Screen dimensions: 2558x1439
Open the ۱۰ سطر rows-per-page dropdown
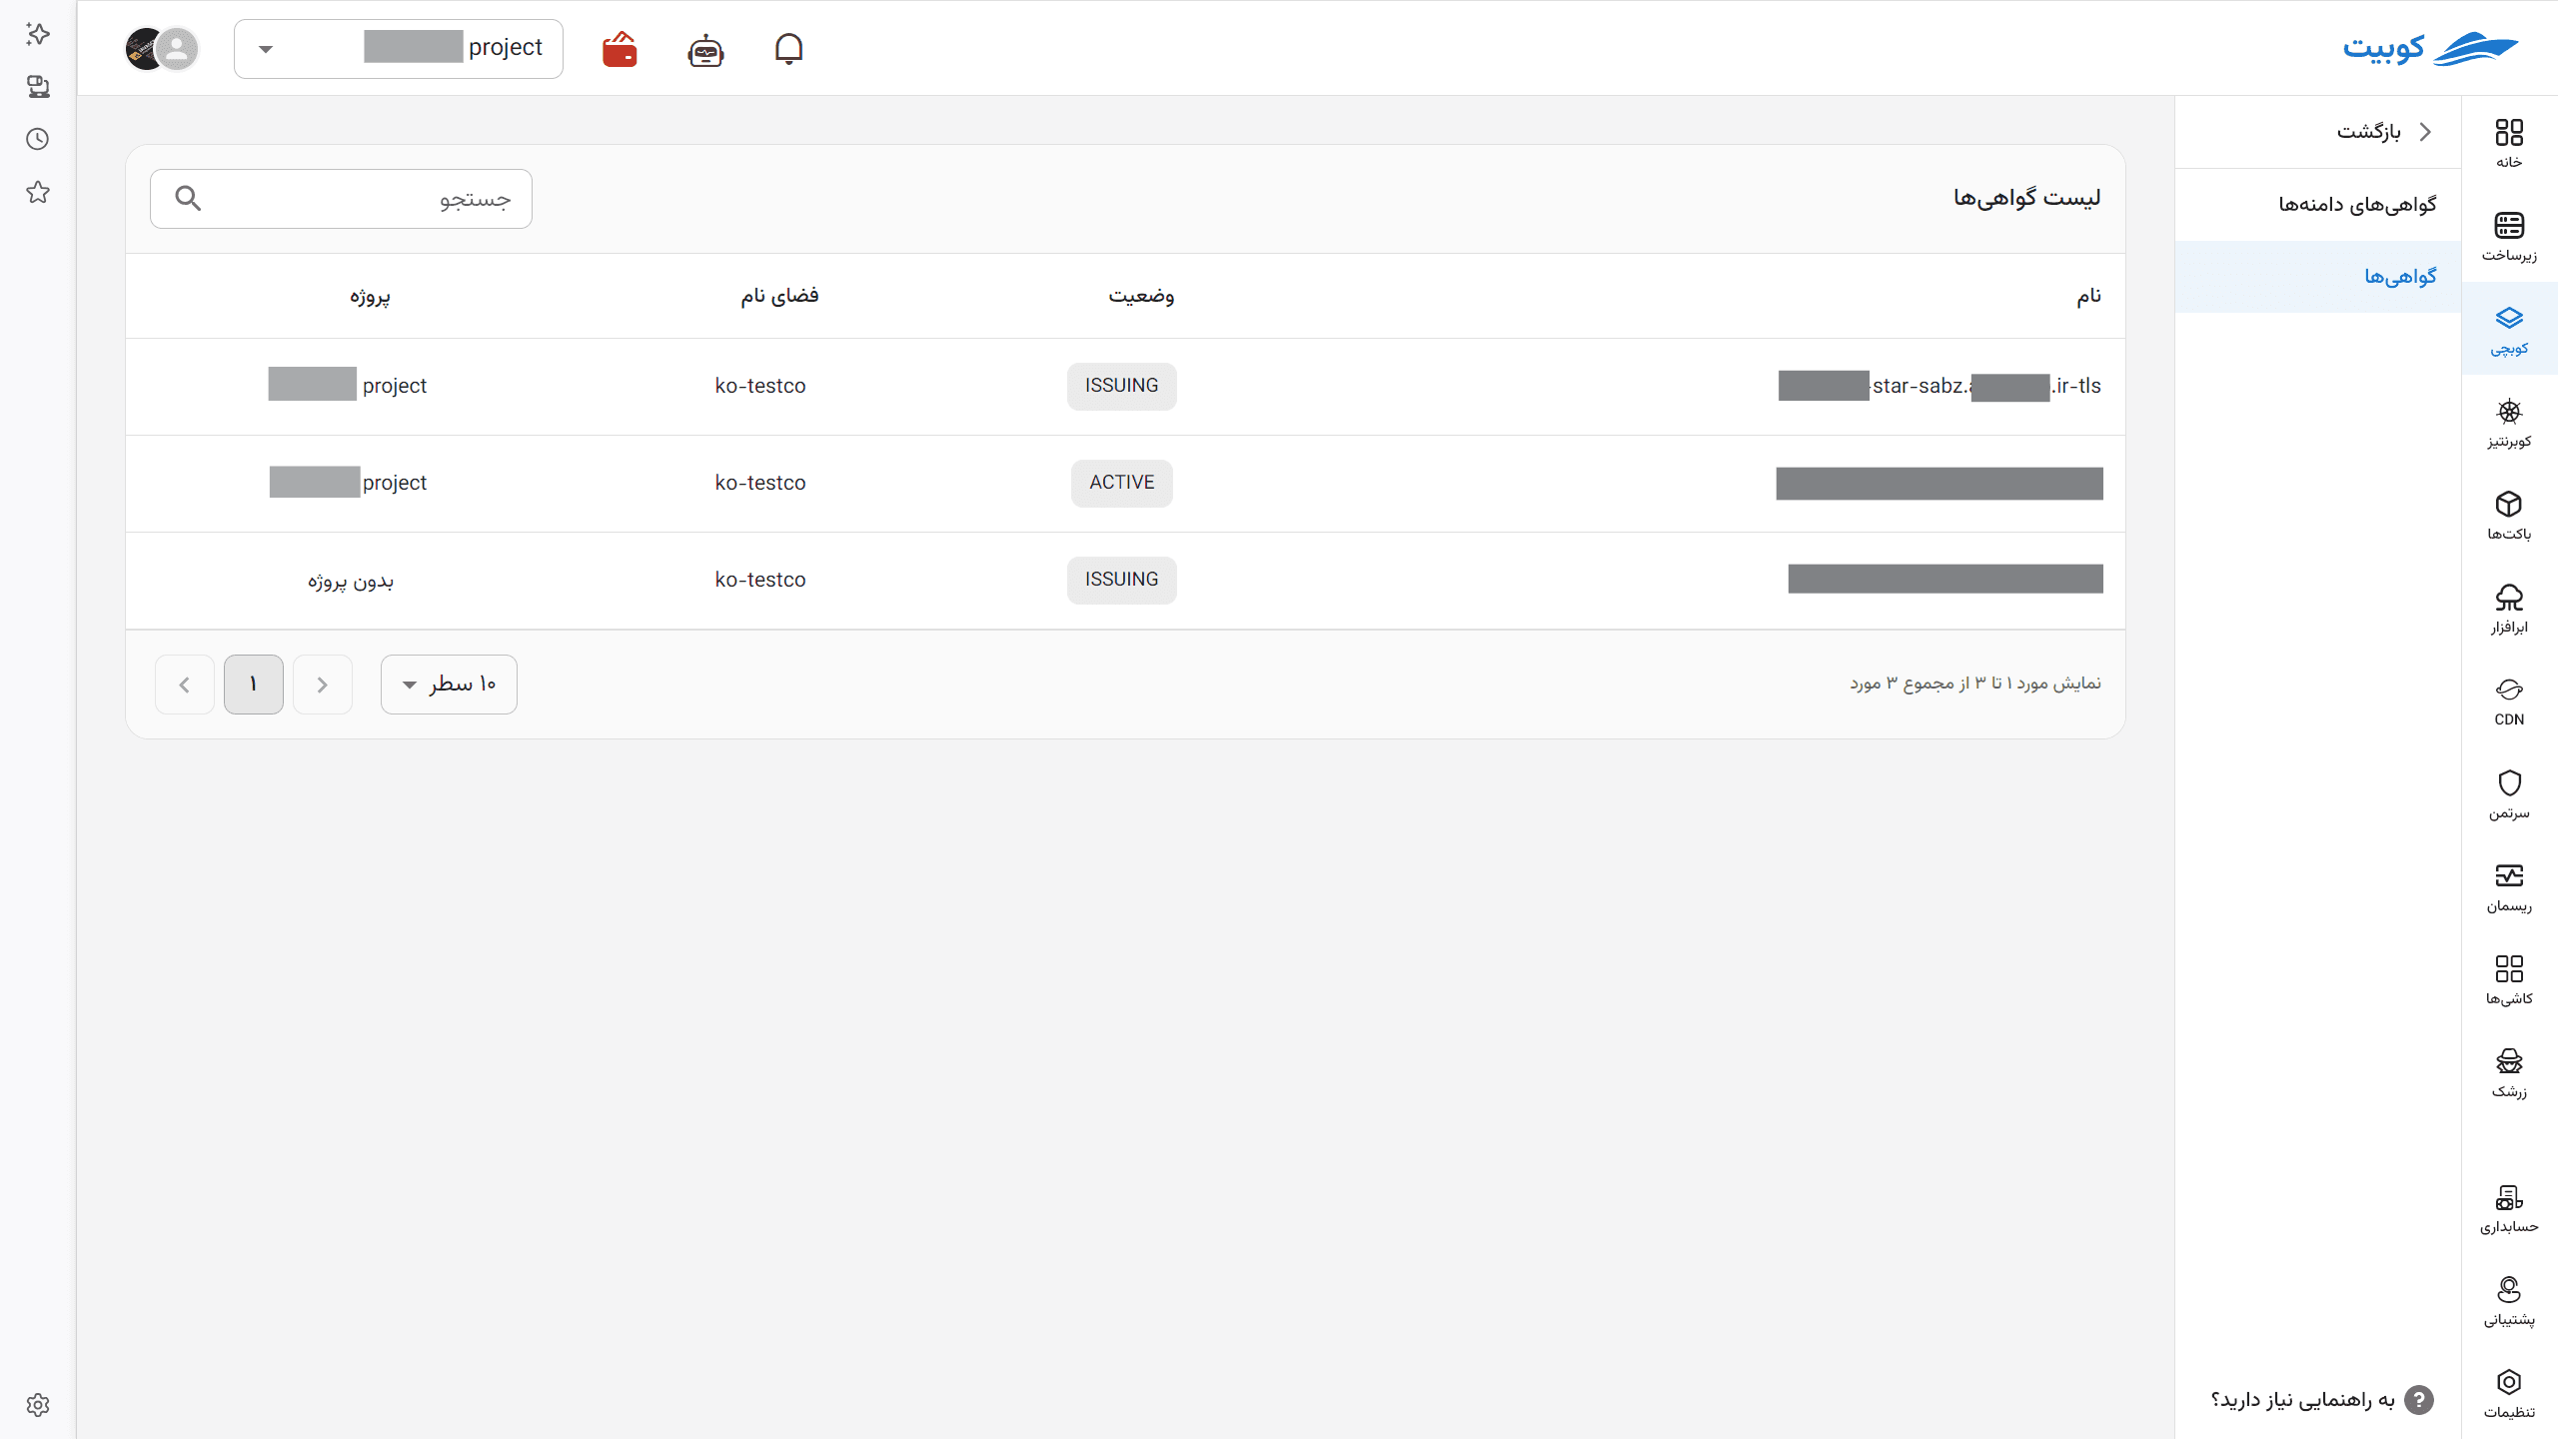pyautogui.click(x=449, y=685)
